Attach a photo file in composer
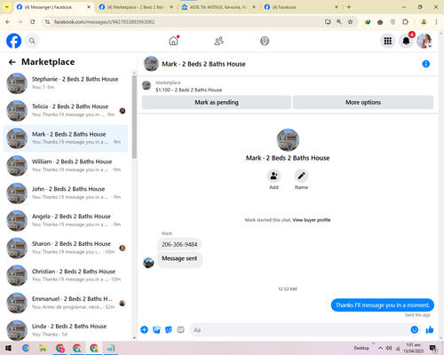Screen dimensions: 444x355 [x=156, y=329]
